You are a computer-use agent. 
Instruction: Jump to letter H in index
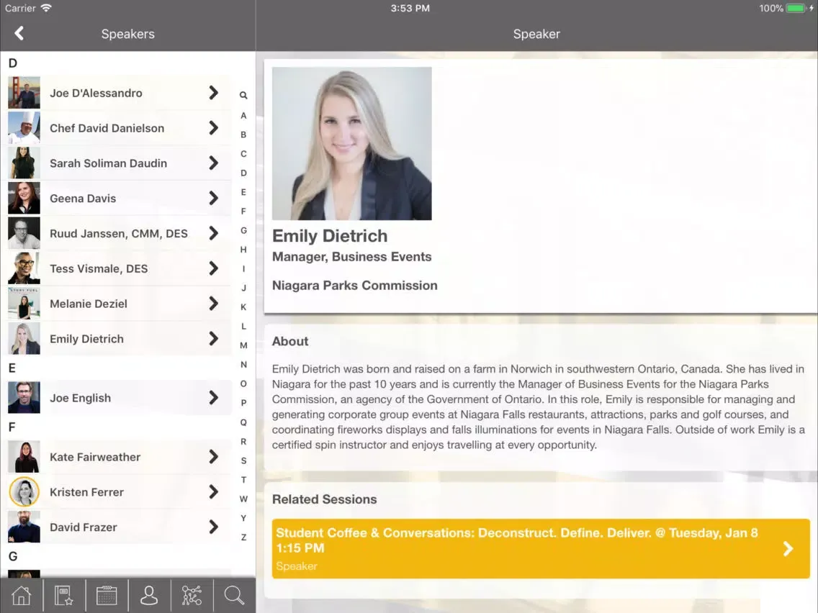(x=243, y=250)
